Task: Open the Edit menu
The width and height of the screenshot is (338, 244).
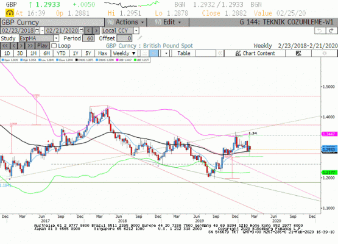Action: (167, 22)
